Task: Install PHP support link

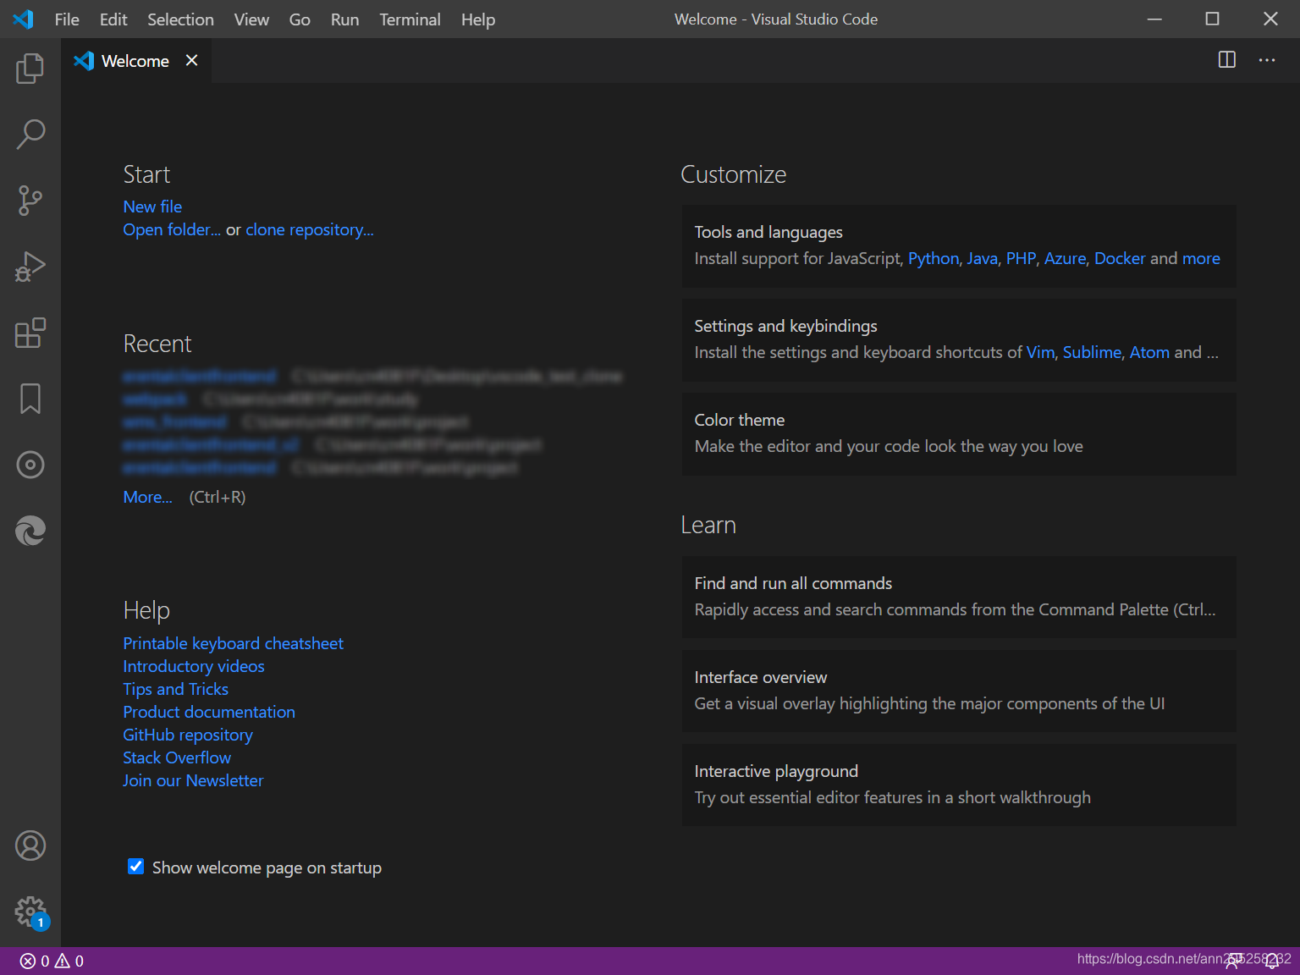Action: [1021, 258]
